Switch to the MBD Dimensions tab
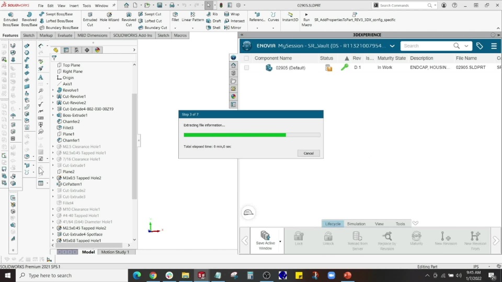This screenshot has width=502, height=282. coord(92,35)
